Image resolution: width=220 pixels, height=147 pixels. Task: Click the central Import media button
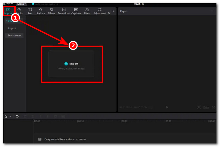[71, 64]
